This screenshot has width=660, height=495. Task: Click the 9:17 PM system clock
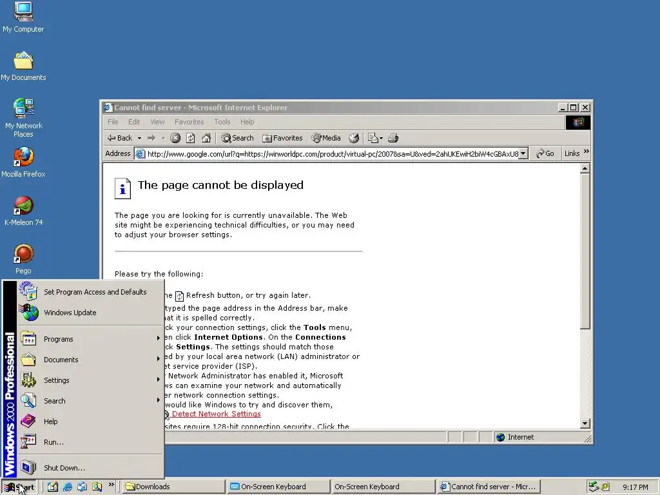pos(635,487)
